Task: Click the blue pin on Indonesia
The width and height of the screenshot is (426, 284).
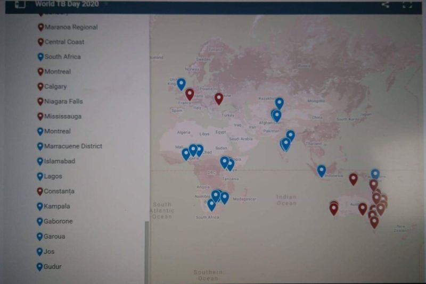Action: coord(321,170)
